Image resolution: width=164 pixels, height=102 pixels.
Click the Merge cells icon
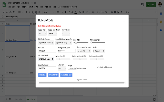click(87, 12)
